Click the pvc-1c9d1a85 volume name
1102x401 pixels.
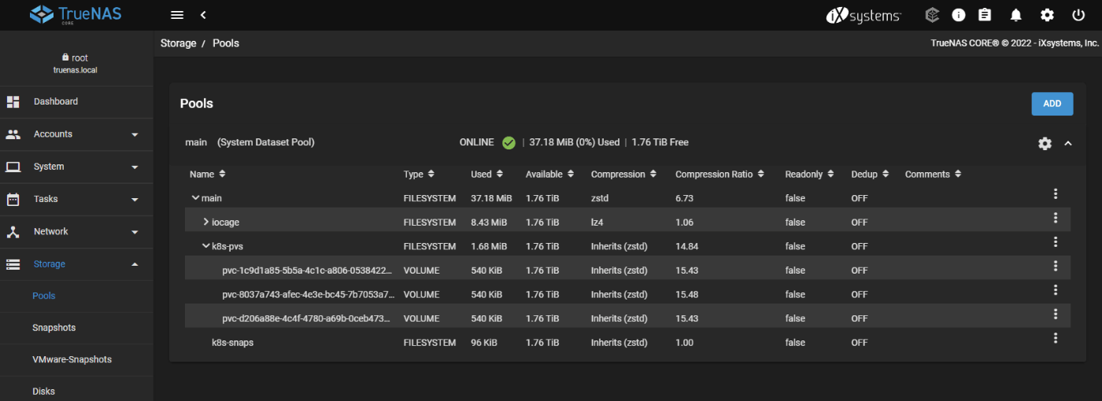307,270
